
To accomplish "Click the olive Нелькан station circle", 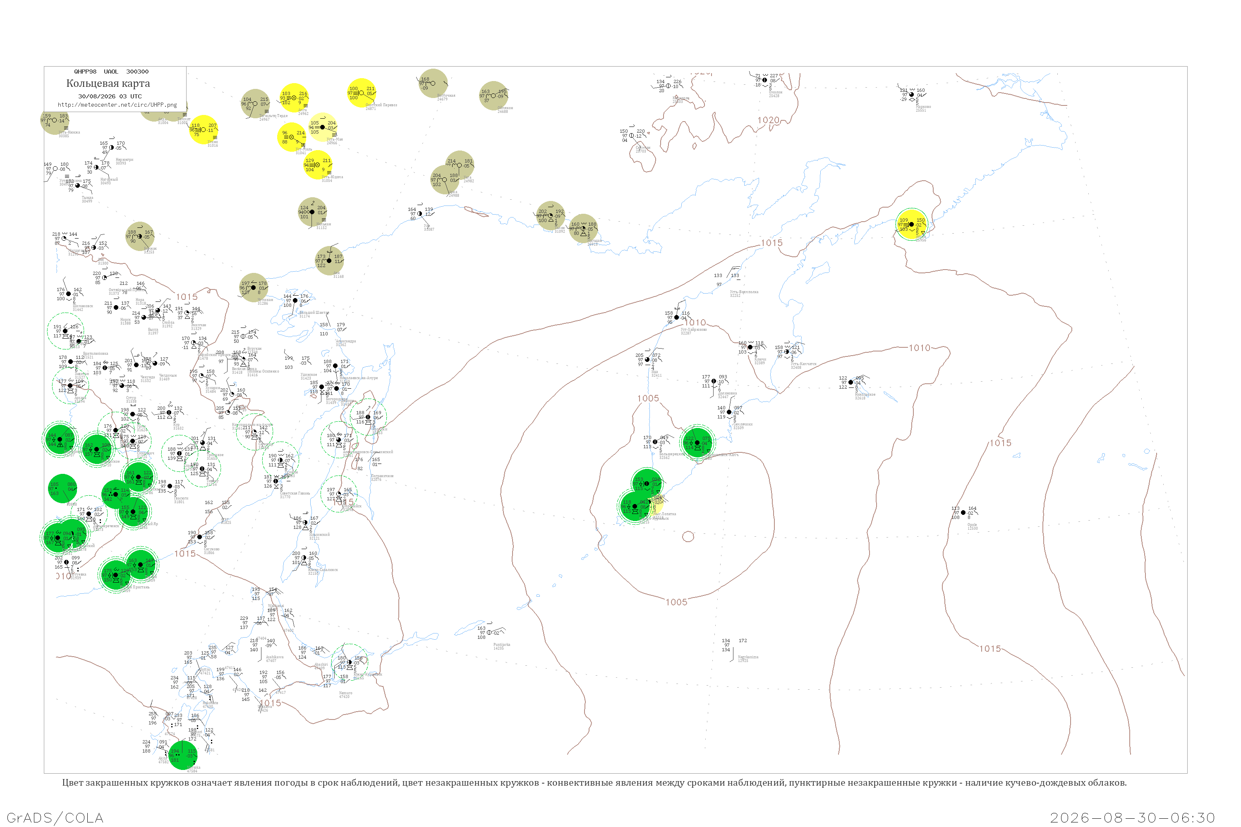I will 313,212.
